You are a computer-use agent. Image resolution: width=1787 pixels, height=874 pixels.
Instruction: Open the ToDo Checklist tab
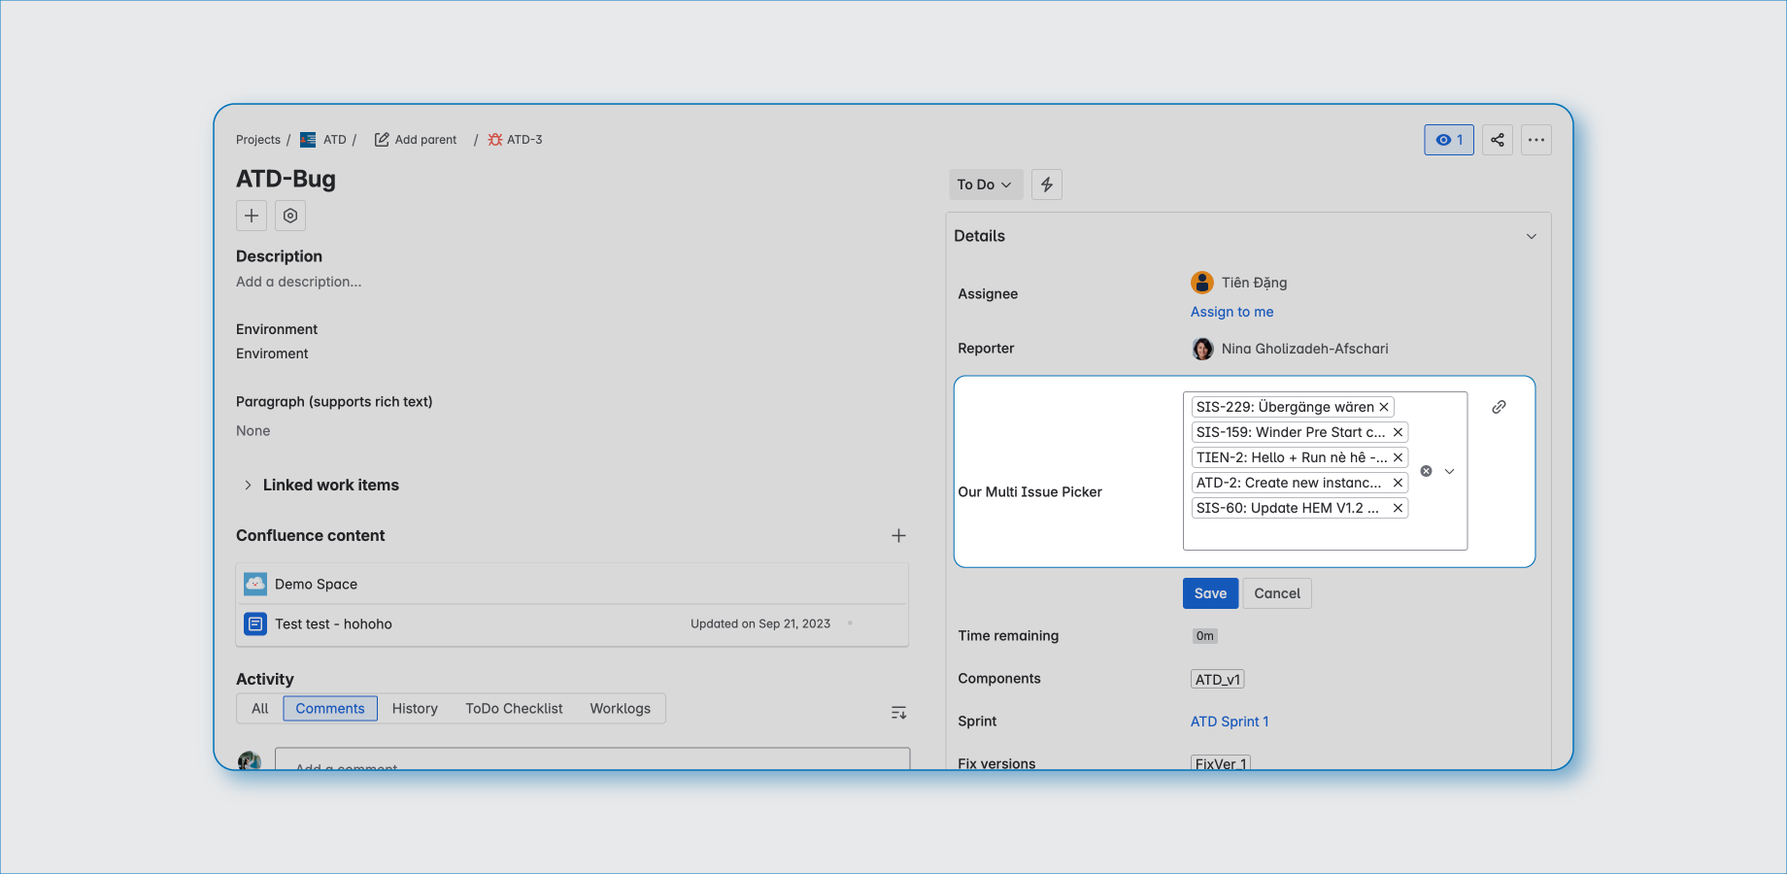click(x=514, y=709)
